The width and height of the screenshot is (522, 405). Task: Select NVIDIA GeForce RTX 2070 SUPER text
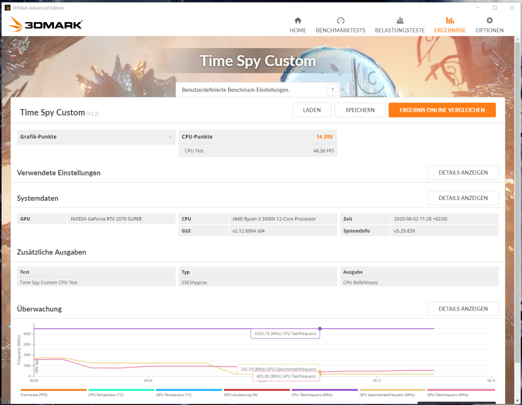(106, 219)
